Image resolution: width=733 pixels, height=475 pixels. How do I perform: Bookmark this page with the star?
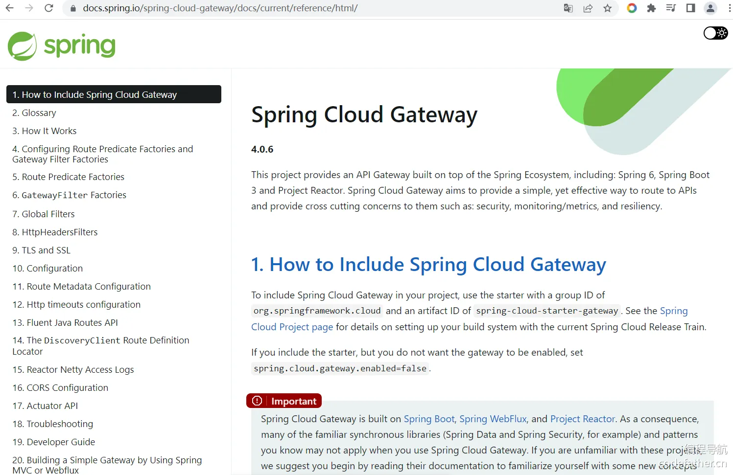[x=608, y=8]
